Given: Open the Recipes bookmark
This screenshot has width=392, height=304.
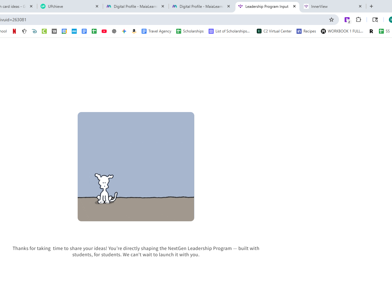Looking at the screenshot, I should coord(306,31).
